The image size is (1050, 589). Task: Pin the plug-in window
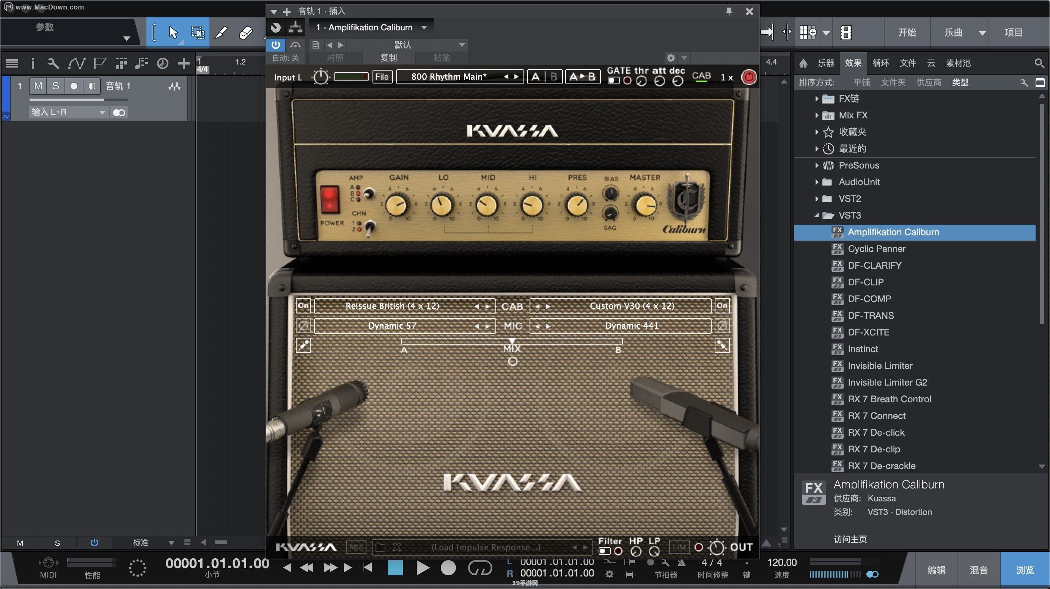point(729,11)
